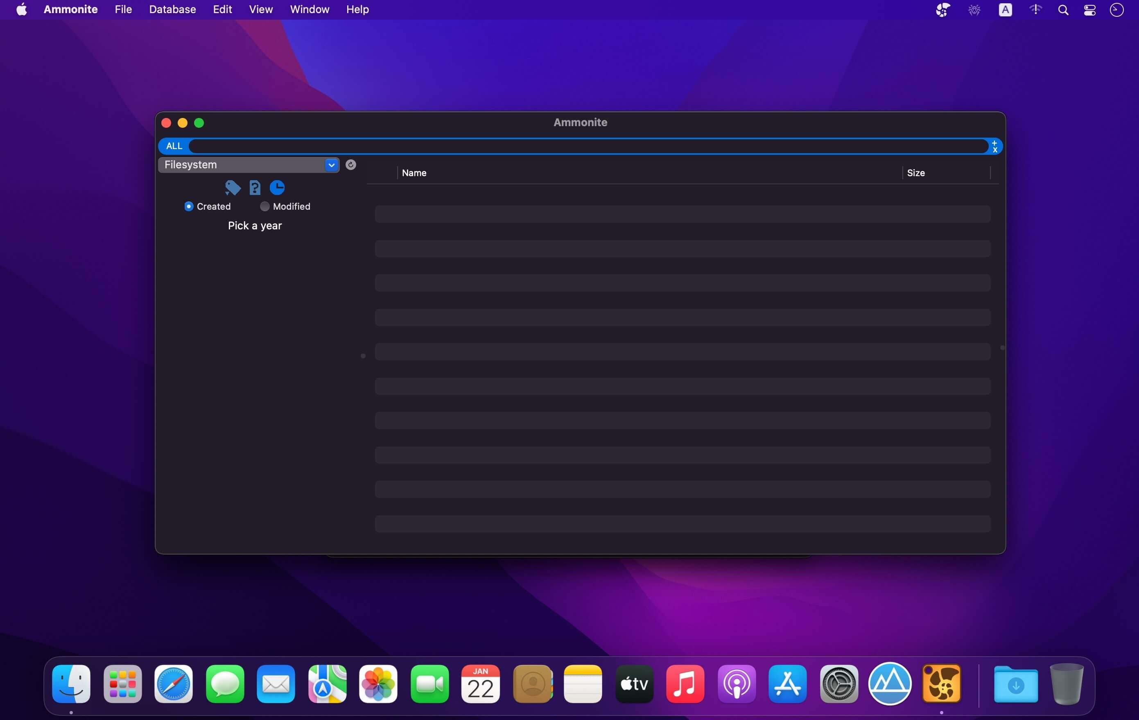This screenshot has height=720, width=1139.
Task: Open the Edit menu
Action: [222, 9]
